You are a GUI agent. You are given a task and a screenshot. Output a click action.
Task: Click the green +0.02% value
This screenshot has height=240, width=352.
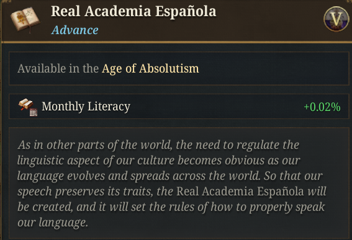[322, 107]
